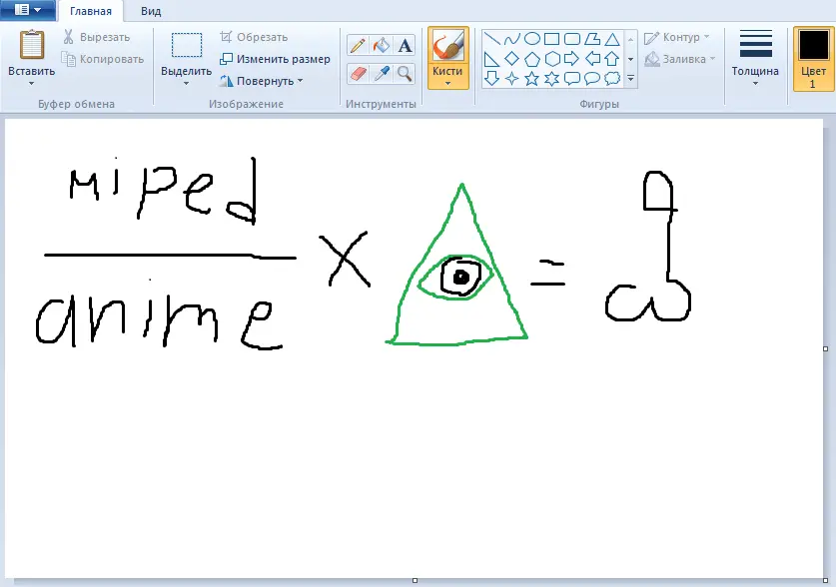Choose the Oval callout shape
Image resolution: width=836 pixels, height=587 pixels.
pos(592,79)
